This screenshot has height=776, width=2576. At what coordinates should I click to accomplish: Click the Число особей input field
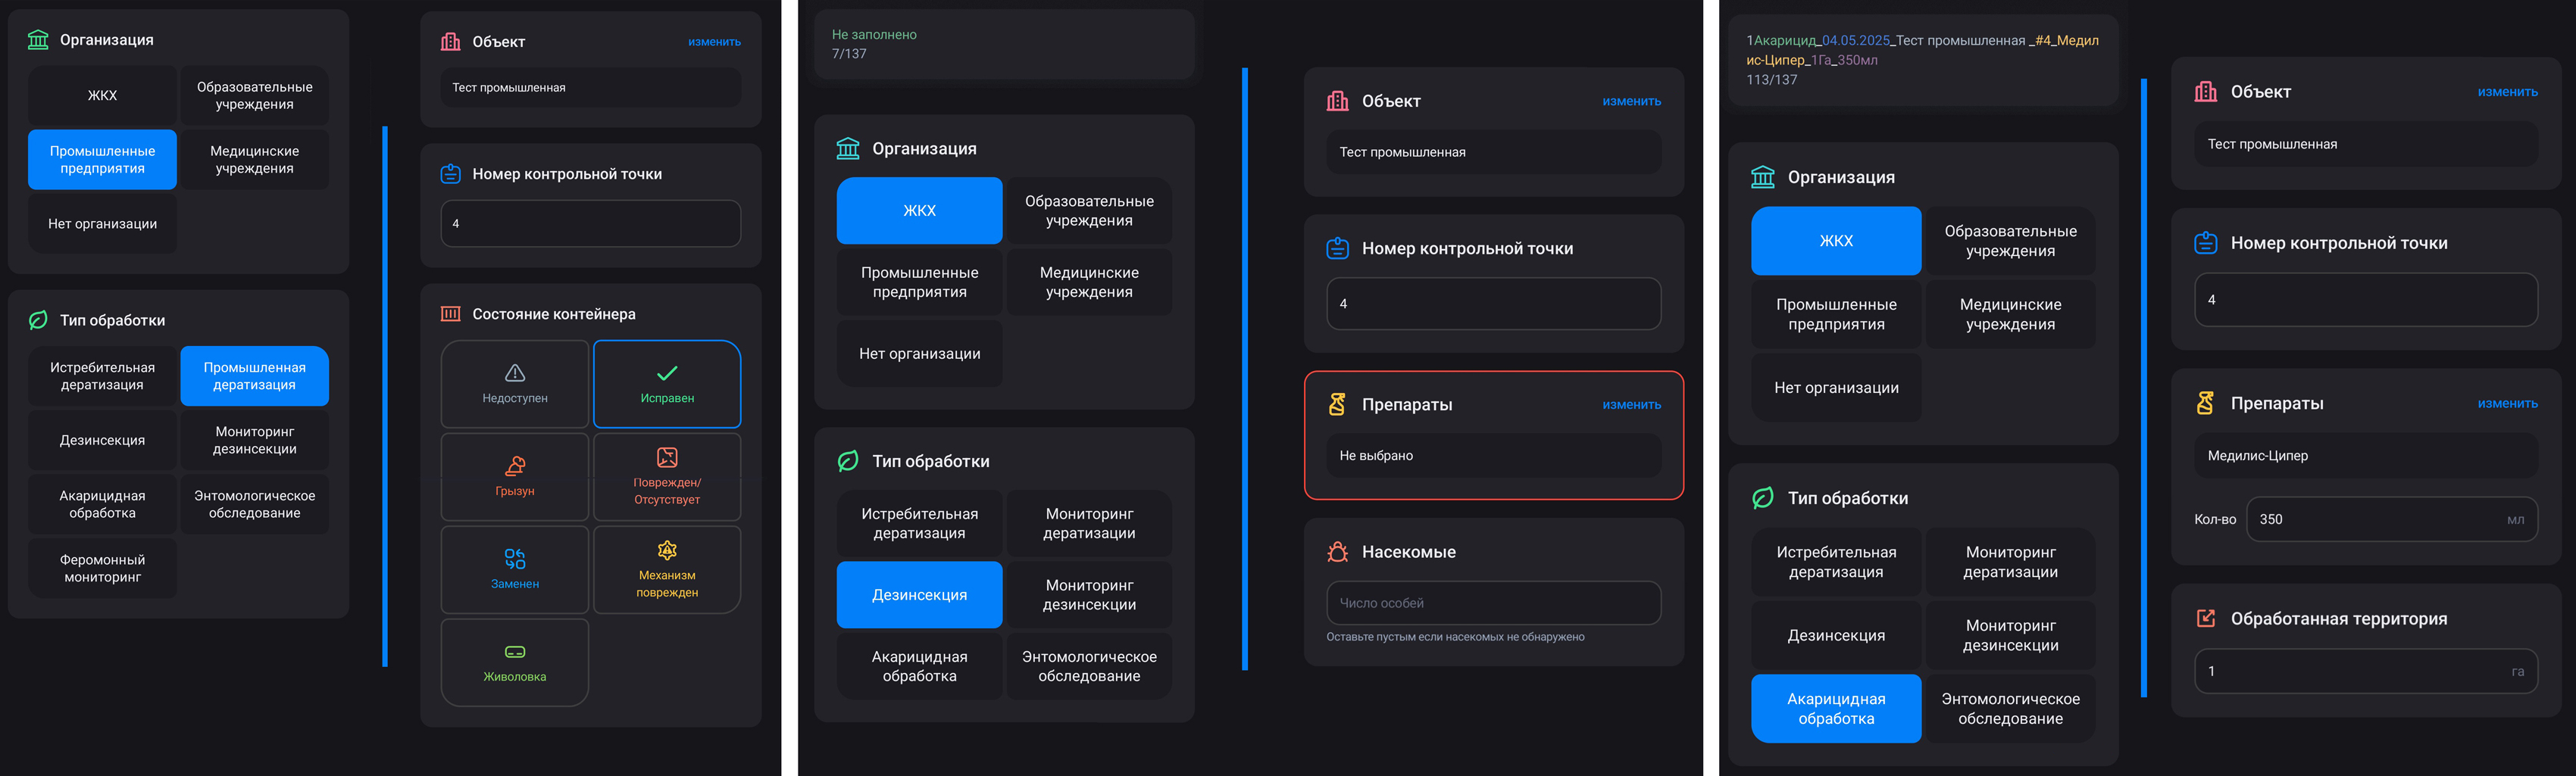(x=1493, y=602)
